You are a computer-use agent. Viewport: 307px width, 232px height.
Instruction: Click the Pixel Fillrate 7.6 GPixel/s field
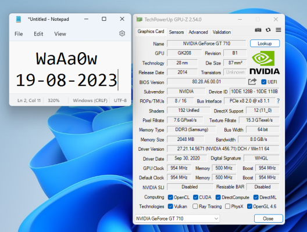(x=185, y=120)
